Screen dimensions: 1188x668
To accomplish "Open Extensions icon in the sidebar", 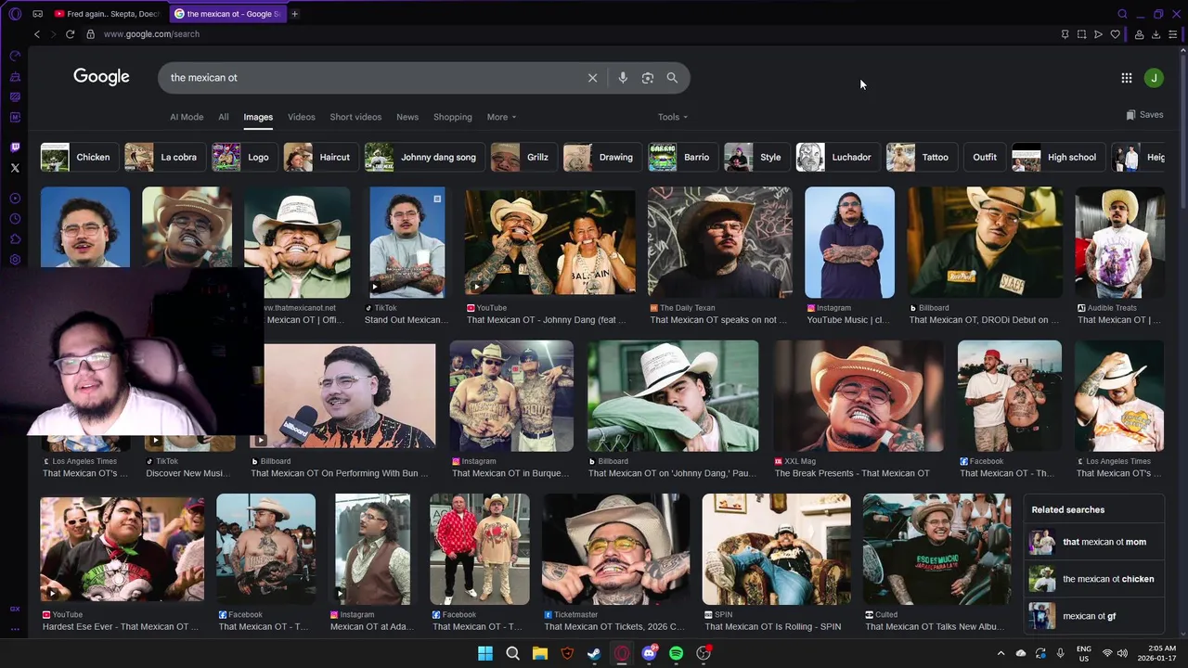I will 15,239.
